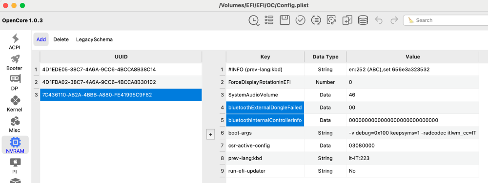Select the csr-active-config key
The height and width of the screenshot is (183, 488).
(x=265, y=146)
